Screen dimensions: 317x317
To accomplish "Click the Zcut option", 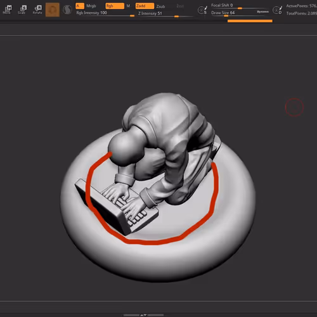I will coord(180,6).
